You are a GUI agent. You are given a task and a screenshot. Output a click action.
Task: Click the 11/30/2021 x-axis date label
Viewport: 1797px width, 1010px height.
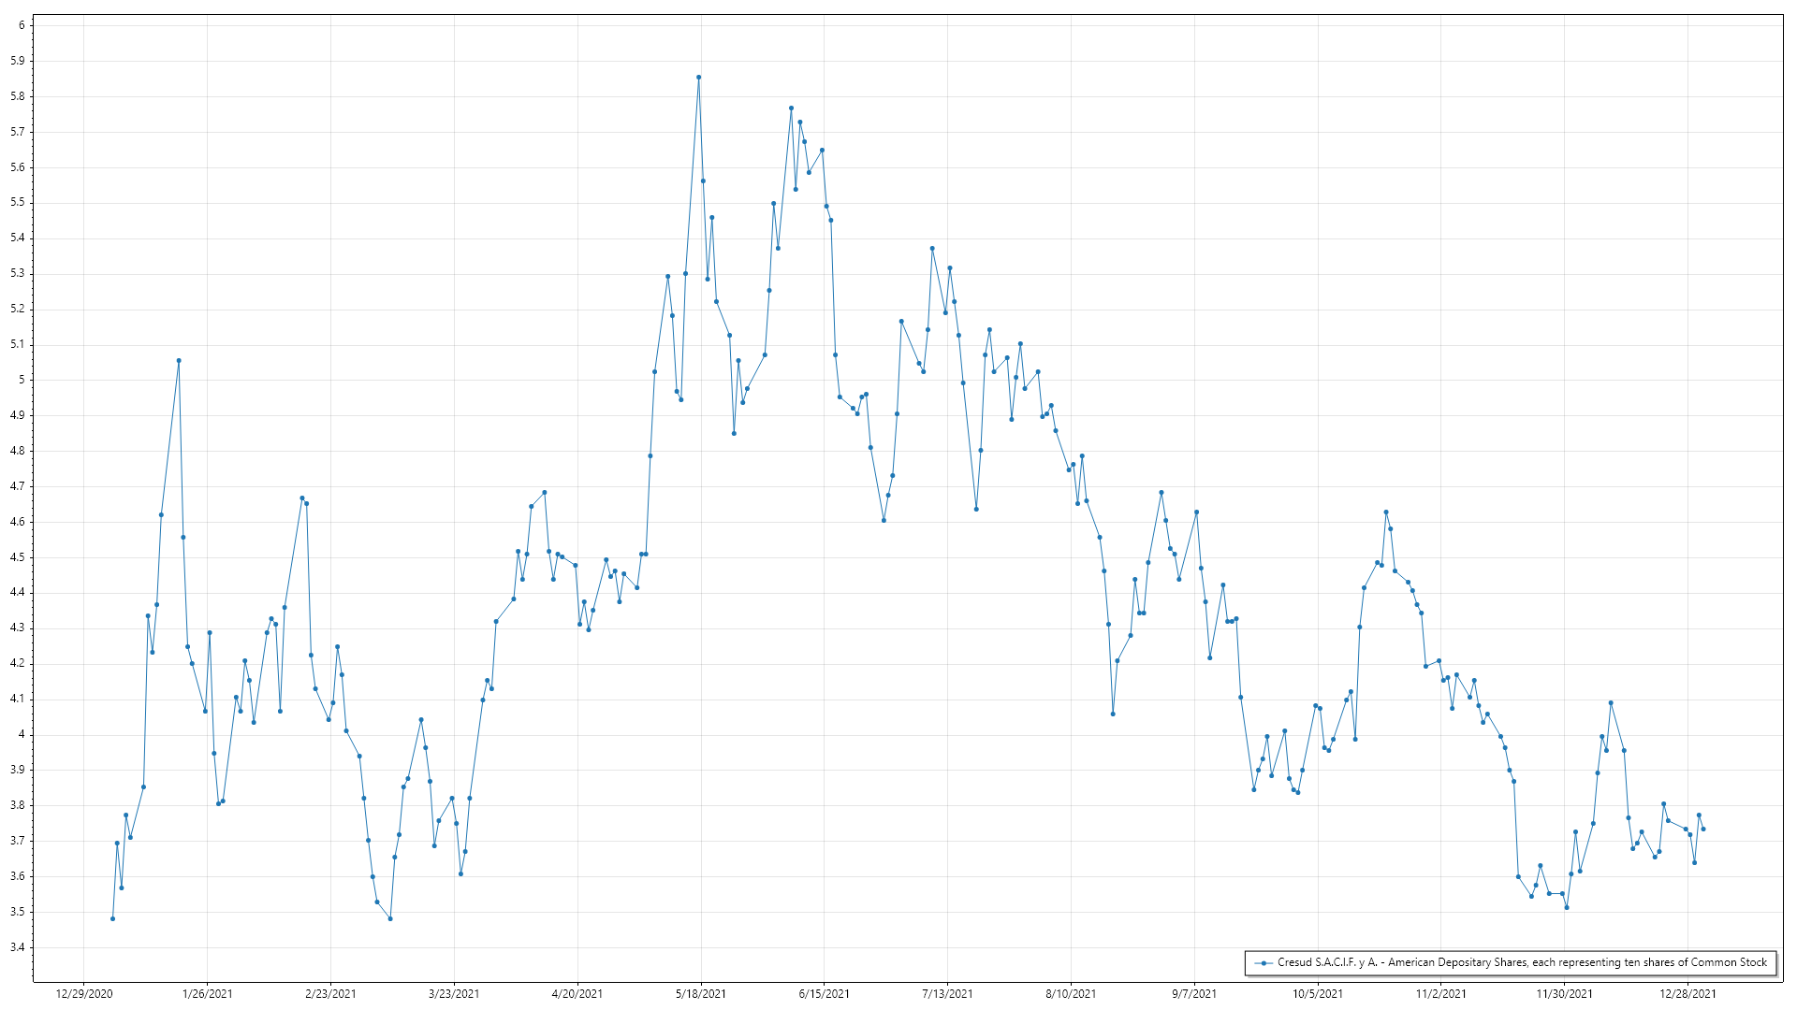[x=1564, y=993]
